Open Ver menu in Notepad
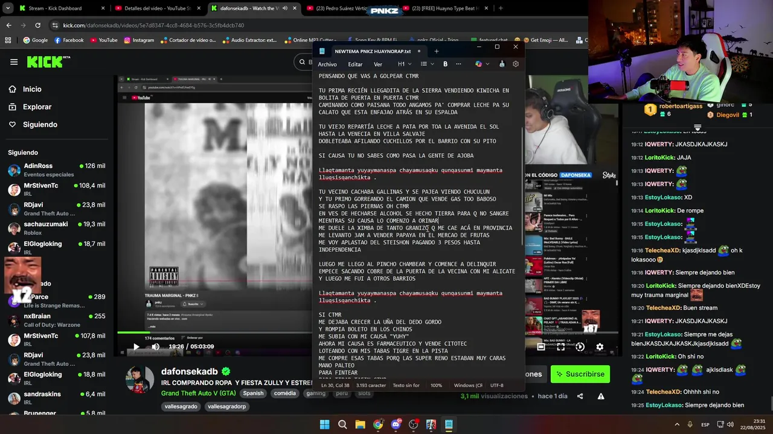 pyautogui.click(x=378, y=64)
